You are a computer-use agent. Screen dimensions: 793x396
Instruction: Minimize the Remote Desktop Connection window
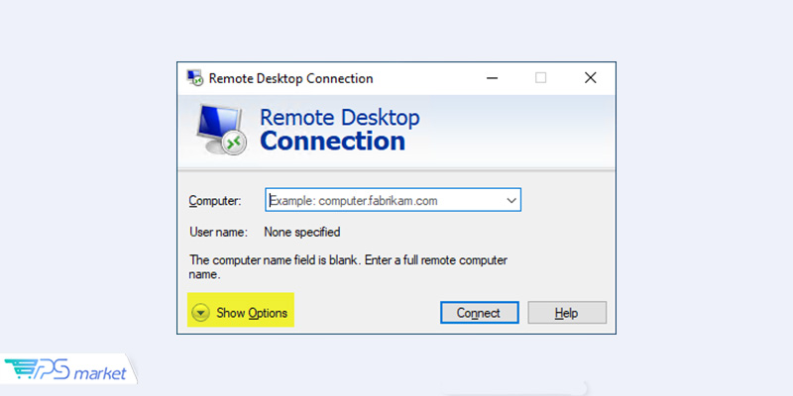pos(492,78)
